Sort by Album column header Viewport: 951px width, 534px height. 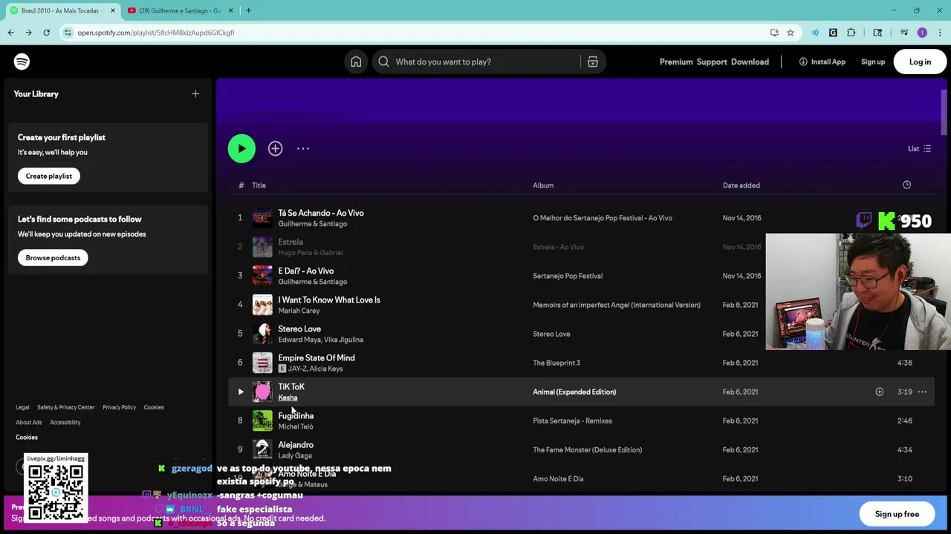[x=543, y=185]
